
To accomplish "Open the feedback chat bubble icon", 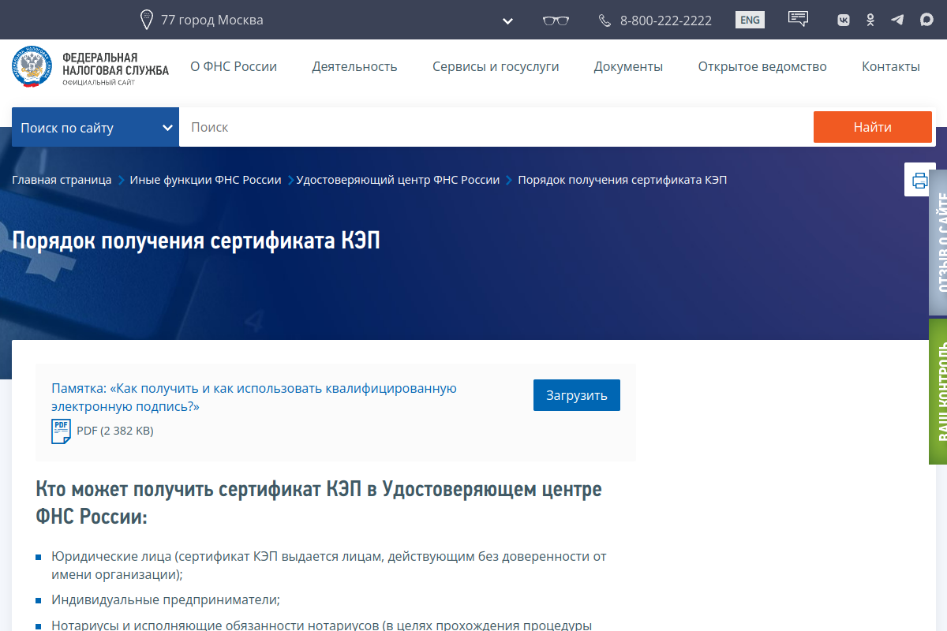I will 798,19.
